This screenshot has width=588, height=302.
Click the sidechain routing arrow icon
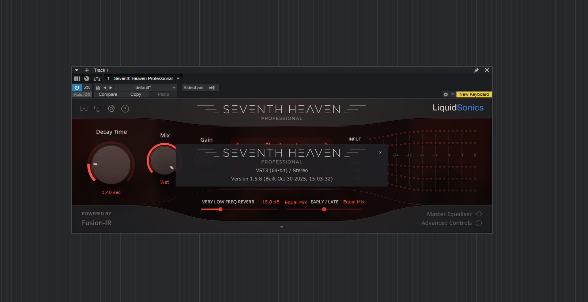coord(212,87)
